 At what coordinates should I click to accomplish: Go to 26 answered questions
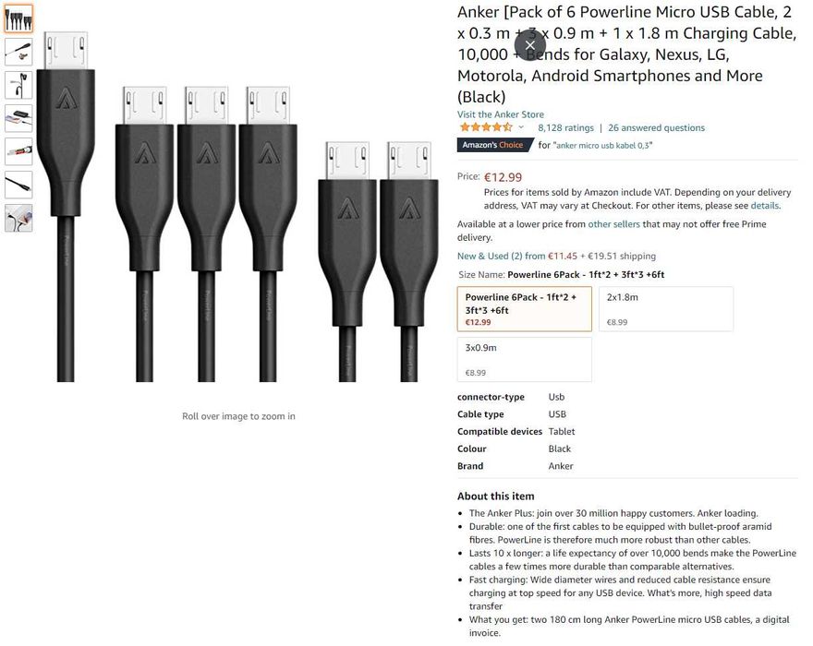(x=656, y=128)
